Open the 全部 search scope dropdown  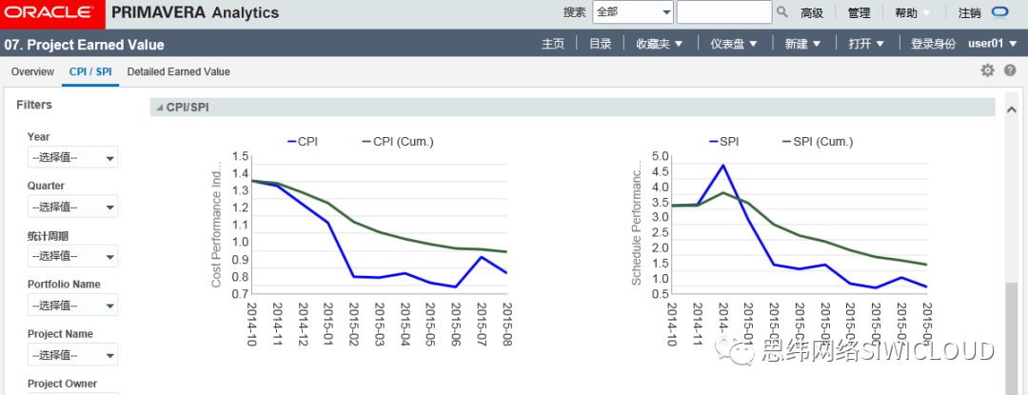pyautogui.click(x=633, y=11)
